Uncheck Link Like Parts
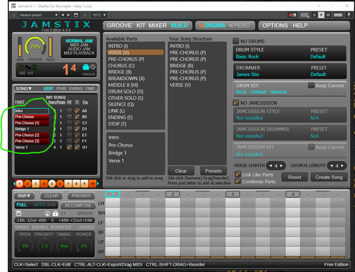The image size is (355, 272). (238, 174)
